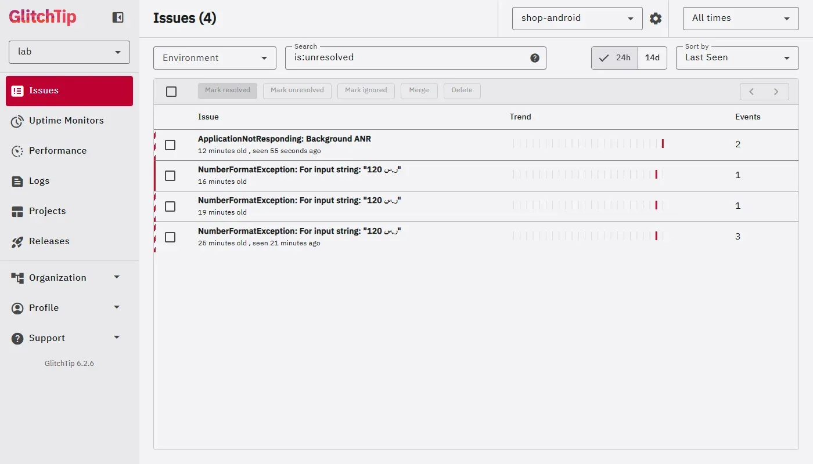Open Uptime Monitors in the sidebar
813x464 pixels.
[x=70, y=121]
